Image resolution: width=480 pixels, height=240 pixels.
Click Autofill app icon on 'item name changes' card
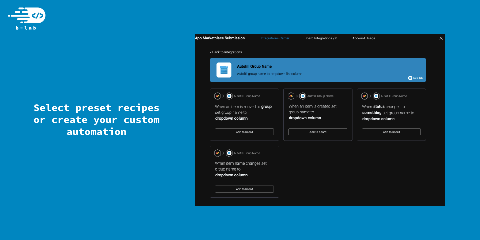pyautogui.click(x=229, y=153)
